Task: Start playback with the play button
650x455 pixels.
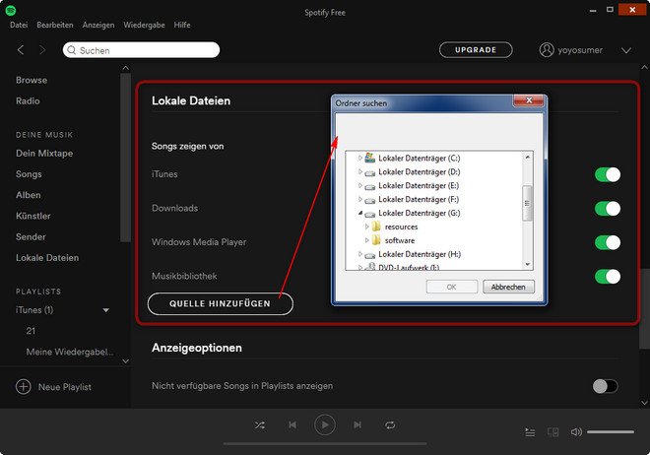Action: (x=325, y=424)
